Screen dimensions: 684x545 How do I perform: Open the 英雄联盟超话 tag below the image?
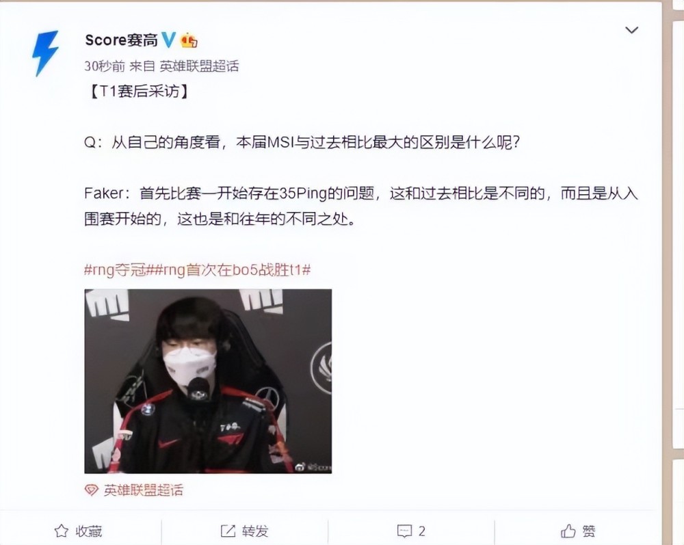pos(143,490)
